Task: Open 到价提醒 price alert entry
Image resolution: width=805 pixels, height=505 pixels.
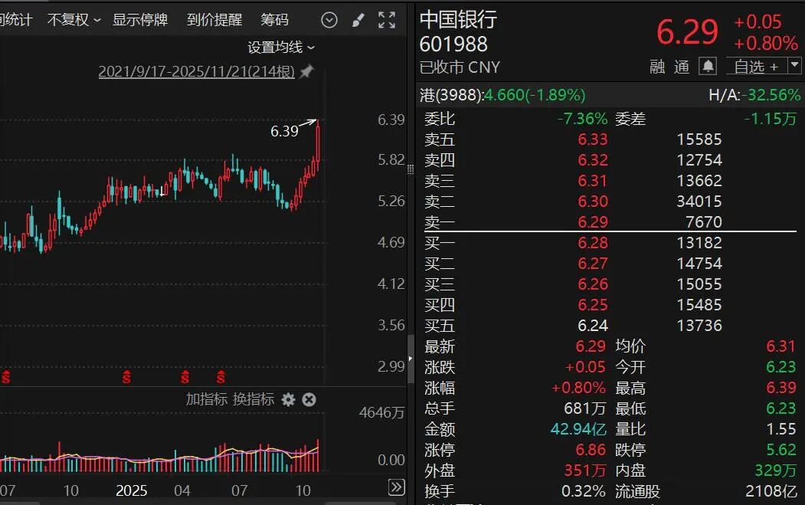Action: pos(214,20)
